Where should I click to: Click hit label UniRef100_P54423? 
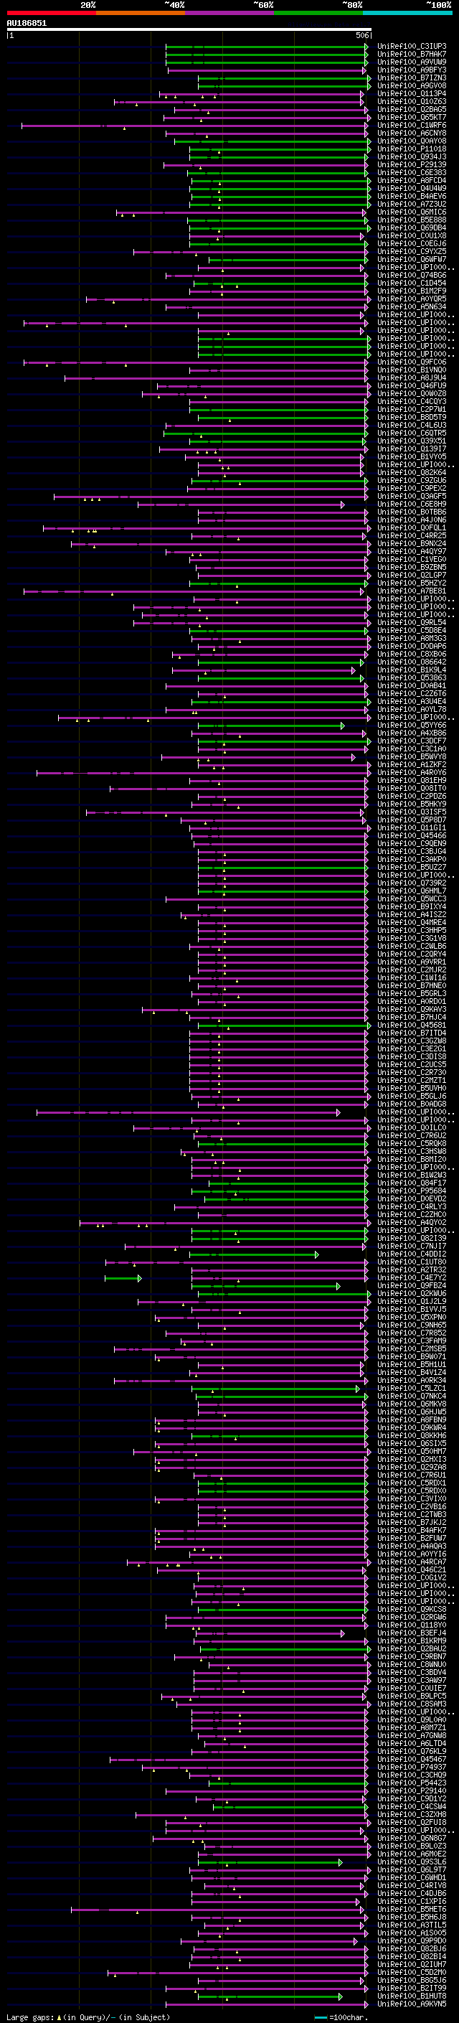(411, 1783)
